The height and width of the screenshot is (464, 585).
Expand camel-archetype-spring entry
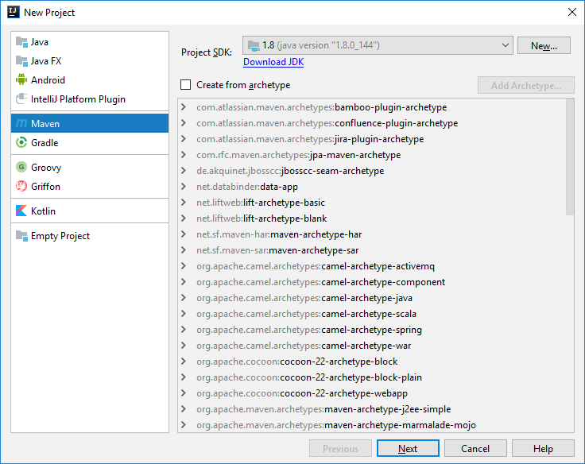[x=184, y=330]
